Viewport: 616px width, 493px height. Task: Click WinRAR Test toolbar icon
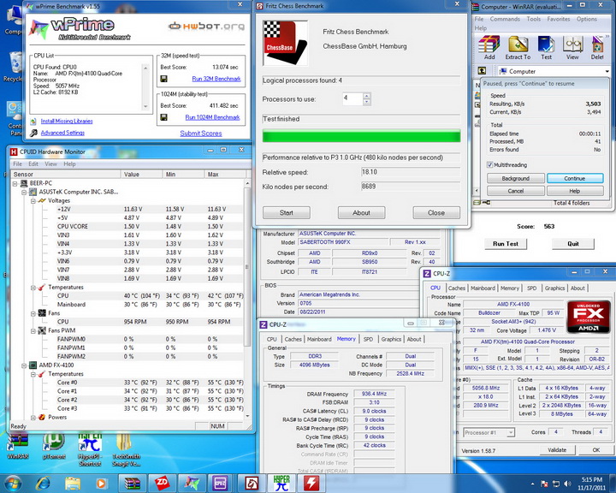tap(546, 48)
